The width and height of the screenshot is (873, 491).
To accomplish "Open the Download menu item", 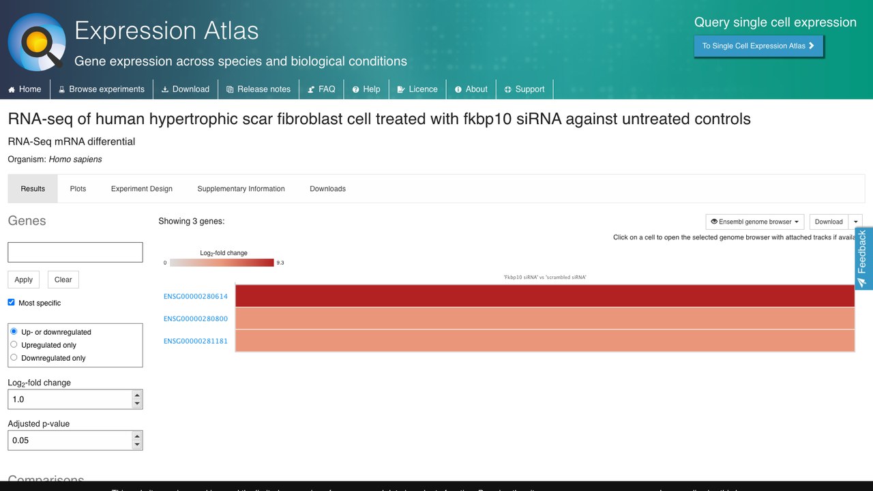I will (x=186, y=89).
